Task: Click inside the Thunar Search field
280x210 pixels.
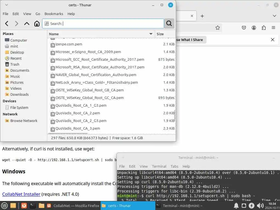Action: (103, 24)
